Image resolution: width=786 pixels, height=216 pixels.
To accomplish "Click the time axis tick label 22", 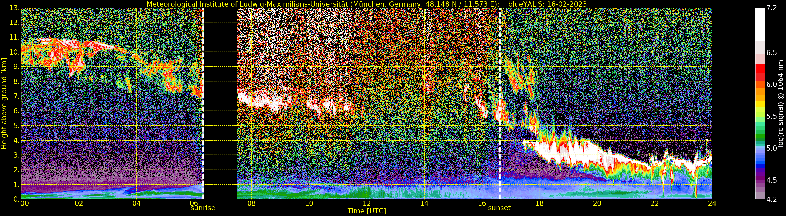I will pos(655,203).
